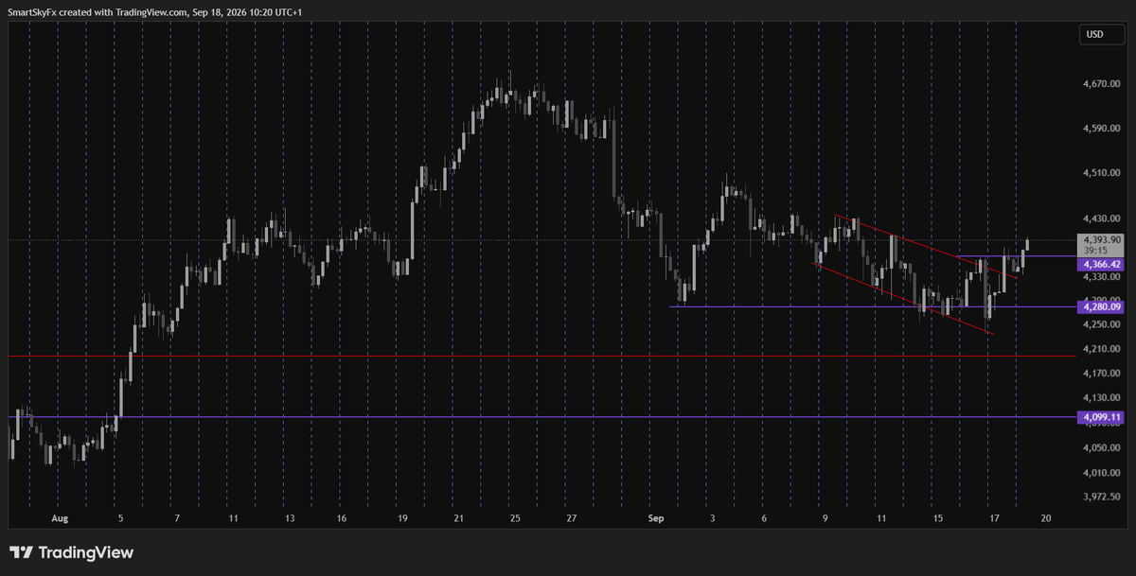Click the 39:15 candle countdown timer

[x=1095, y=253]
